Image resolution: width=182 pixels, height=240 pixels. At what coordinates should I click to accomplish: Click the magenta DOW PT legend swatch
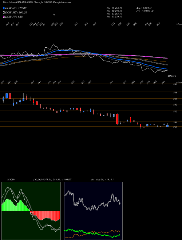[x=4, y=17]
